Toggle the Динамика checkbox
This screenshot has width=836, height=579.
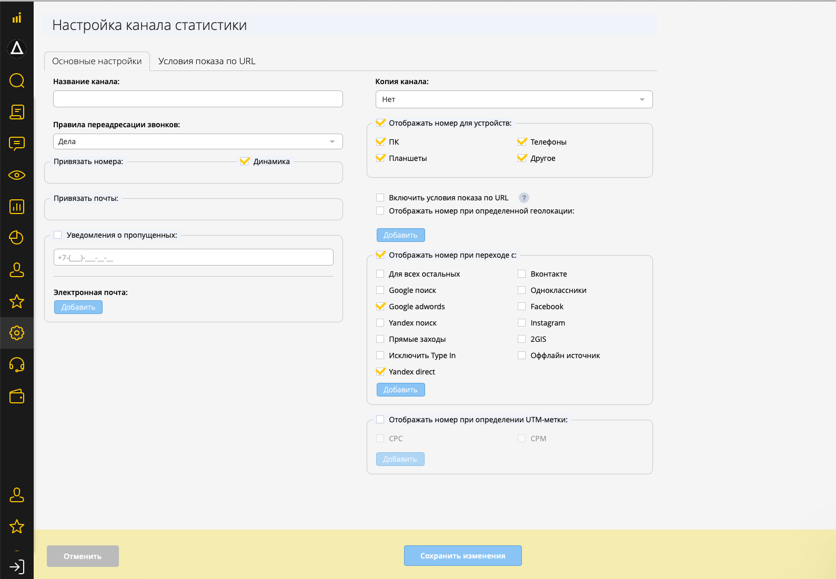pyautogui.click(x=245, y=161)
